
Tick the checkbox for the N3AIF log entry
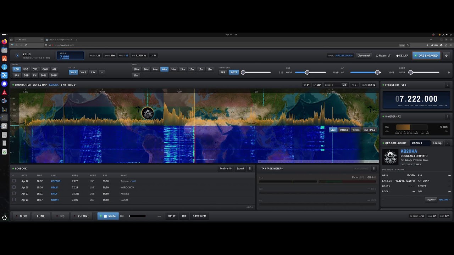coord(14,187)
